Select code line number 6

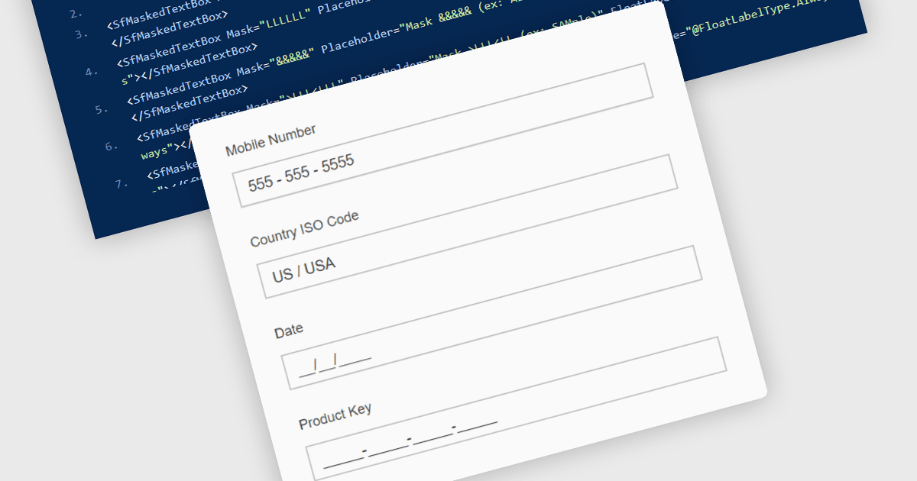pyautogui.click(x=112, y=147)
